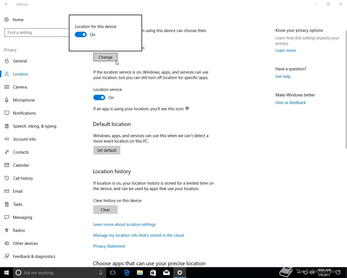Click the Call history clock icon
The width and height of the screenshot is (347, 278).
click(x=7, y=178)
